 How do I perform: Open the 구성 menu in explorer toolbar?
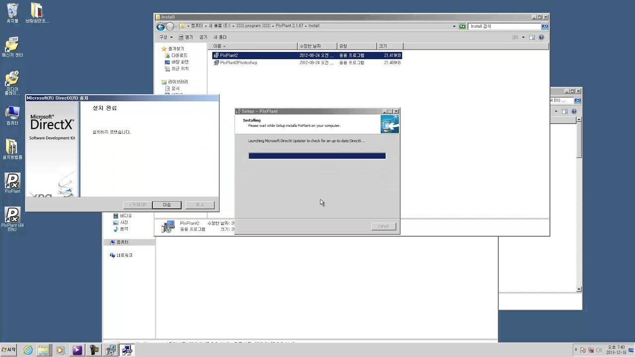click(166, 37)
